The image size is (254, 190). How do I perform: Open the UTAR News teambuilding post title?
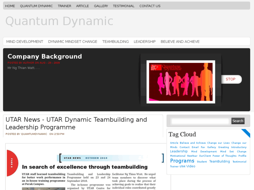pyautogui.click(x=76, y=123)
